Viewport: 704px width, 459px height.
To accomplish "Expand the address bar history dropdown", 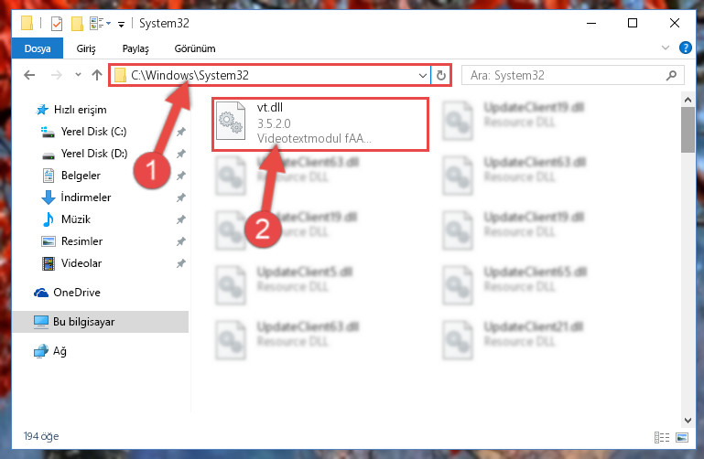I will point(422,75).
